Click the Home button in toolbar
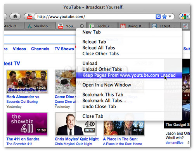The height and width of the screenshot is (151, 194). [15, 16]
